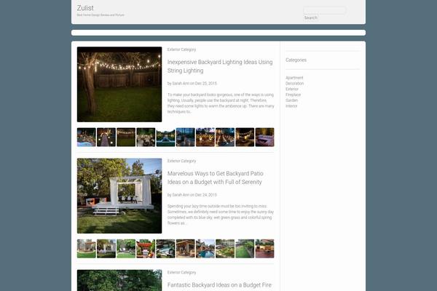Click the Dec 24, 2015 post date
Viewport: 437px width, 291px height.
click(205, 195)
